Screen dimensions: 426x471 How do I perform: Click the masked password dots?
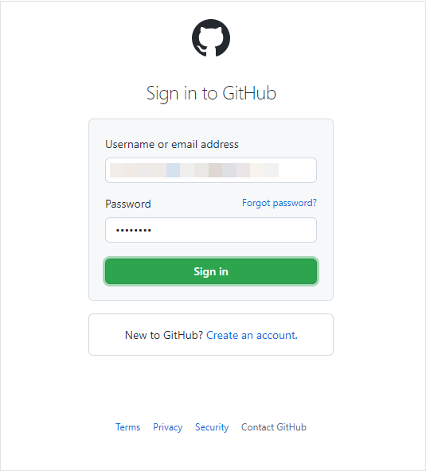tap(134, 231)
